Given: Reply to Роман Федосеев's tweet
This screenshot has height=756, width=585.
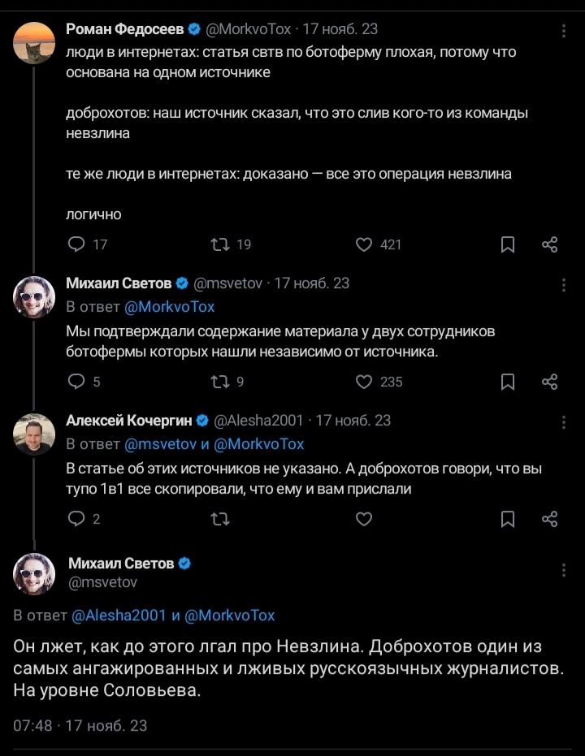Looking at the screenshot, I should (76, 244).
